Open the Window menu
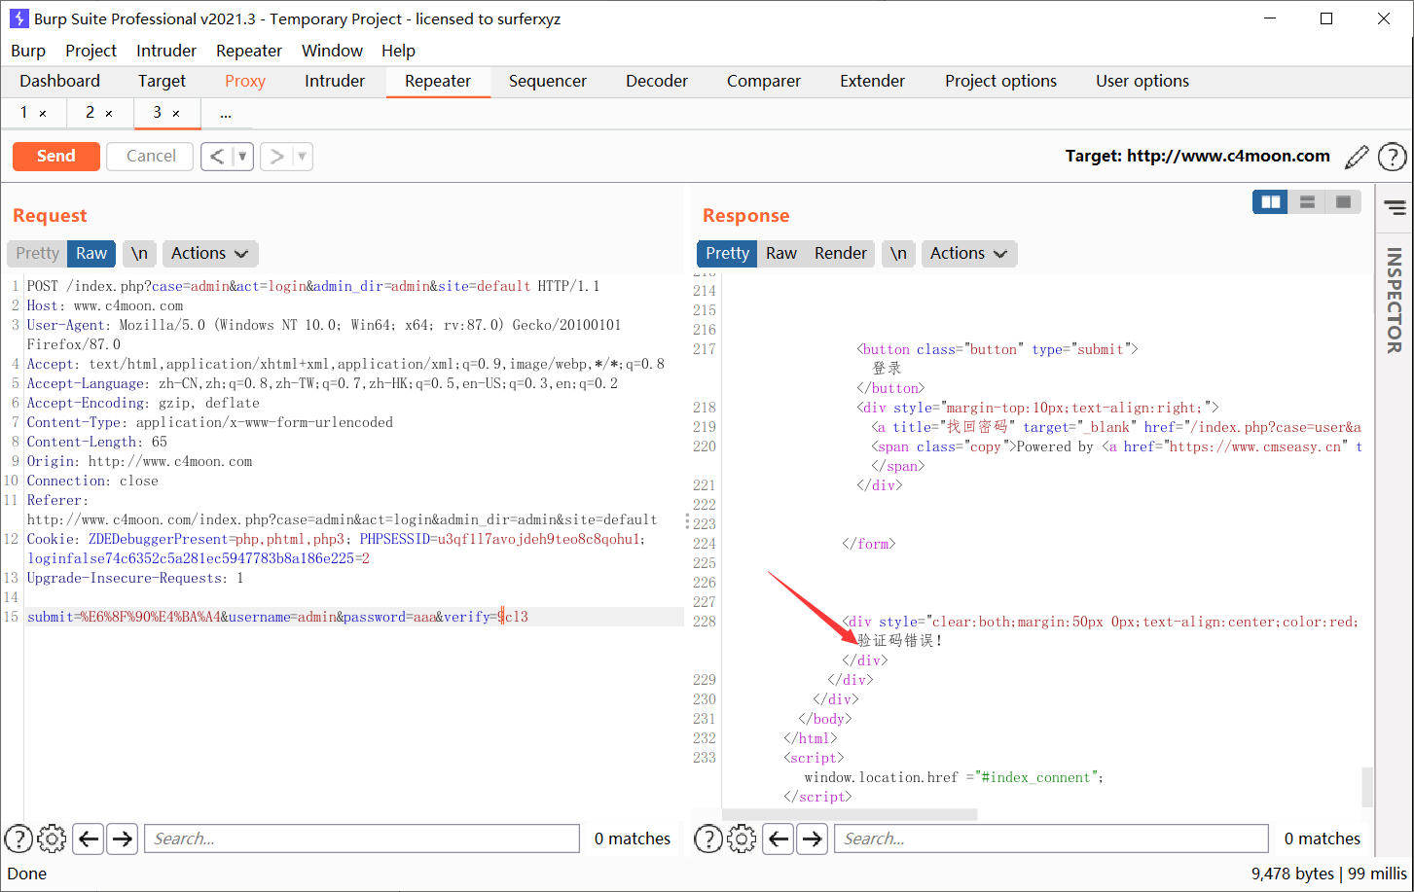Viewport: 1414px width, 892px height. [x=332, y=51]
